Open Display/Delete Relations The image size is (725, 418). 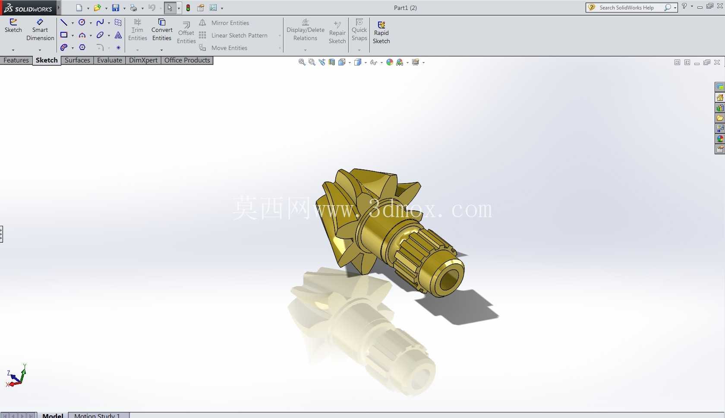[306, 30]
